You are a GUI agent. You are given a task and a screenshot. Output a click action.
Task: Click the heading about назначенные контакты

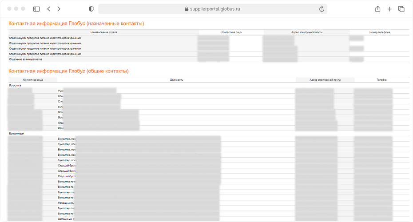tap(76, 24)
